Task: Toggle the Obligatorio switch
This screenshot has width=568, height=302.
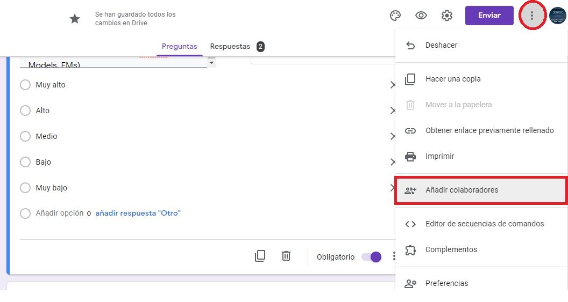Action: [x=372, y=257]
